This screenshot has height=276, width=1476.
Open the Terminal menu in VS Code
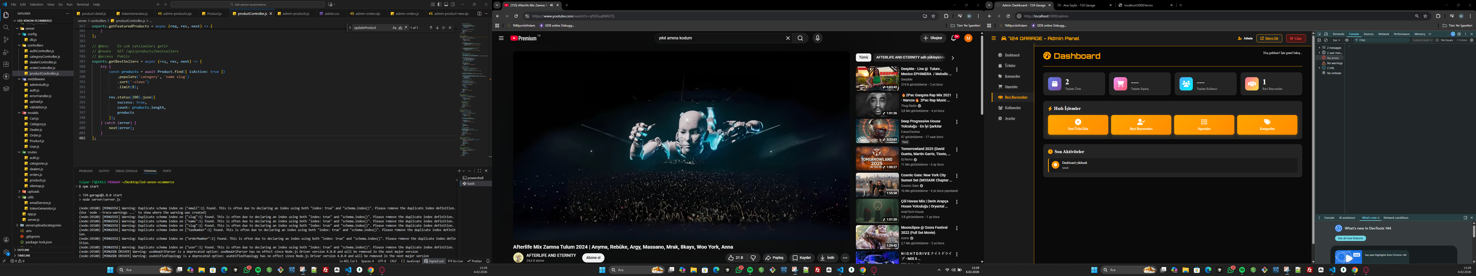[x=83, y=5]
